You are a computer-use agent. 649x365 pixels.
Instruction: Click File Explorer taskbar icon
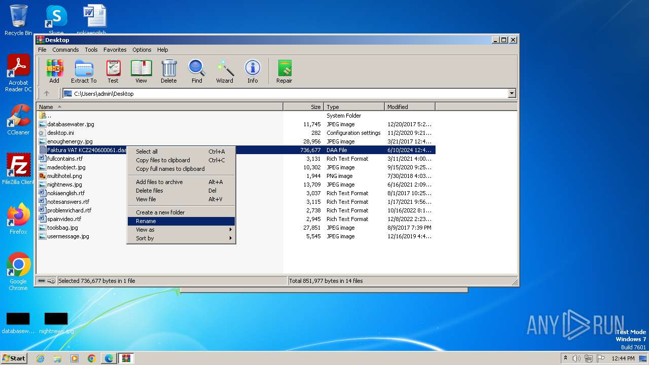pos(57,358)
